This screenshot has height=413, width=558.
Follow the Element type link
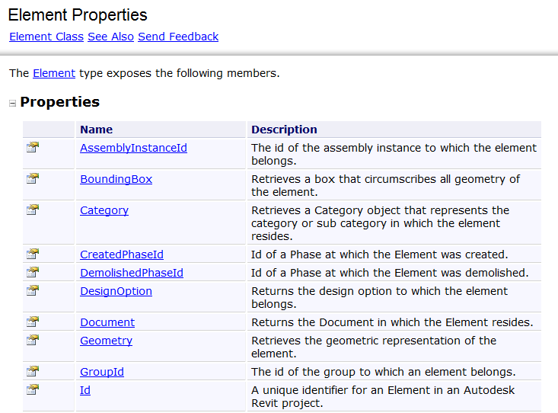click(54, 73)
